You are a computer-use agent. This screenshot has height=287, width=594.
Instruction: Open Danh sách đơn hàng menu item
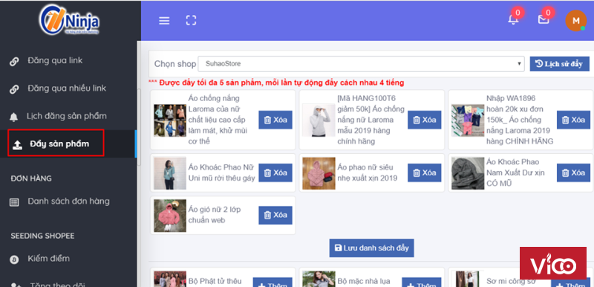(x=68, y=201)
